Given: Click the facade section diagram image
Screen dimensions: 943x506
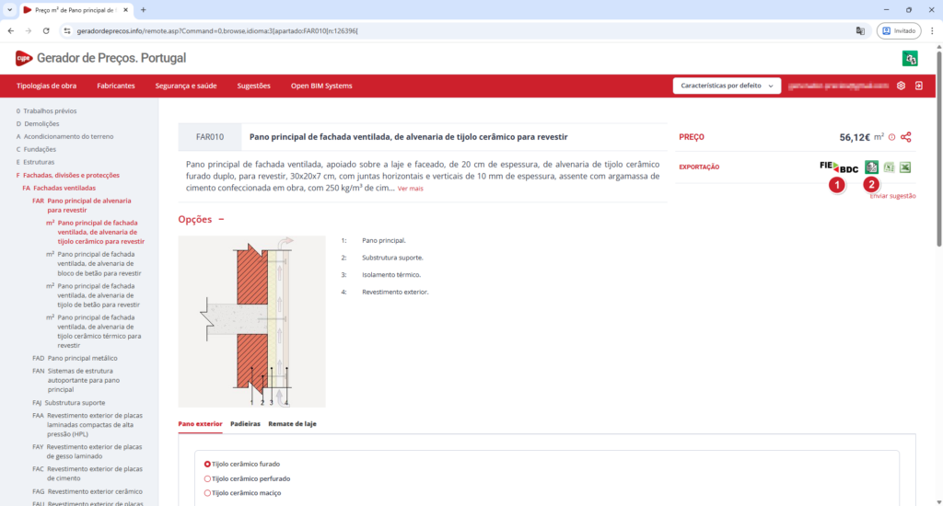Looking at the screenshot, I should [x=251, y=321].
